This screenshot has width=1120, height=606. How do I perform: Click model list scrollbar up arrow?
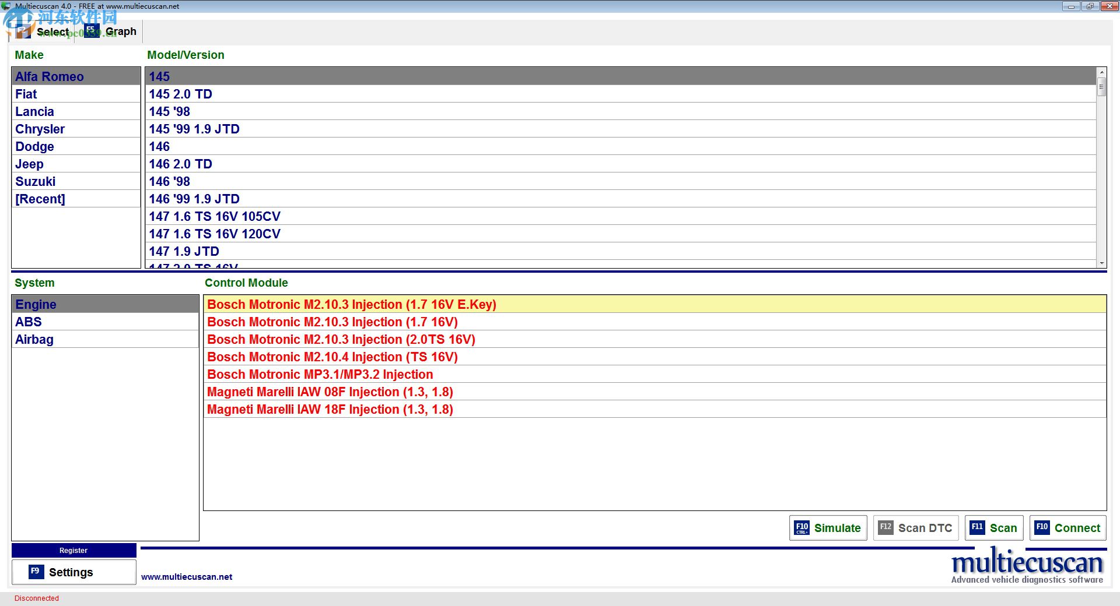[1101, 72]
